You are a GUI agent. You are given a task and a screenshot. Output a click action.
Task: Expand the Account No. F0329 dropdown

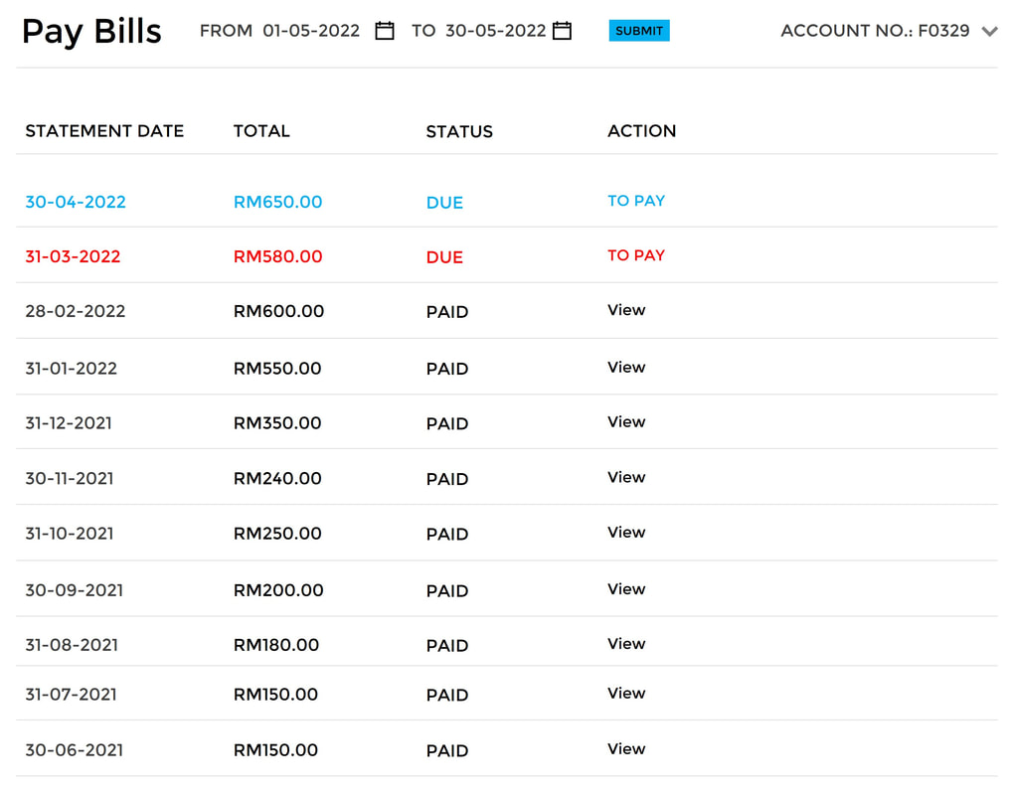(x=989, y=31)
